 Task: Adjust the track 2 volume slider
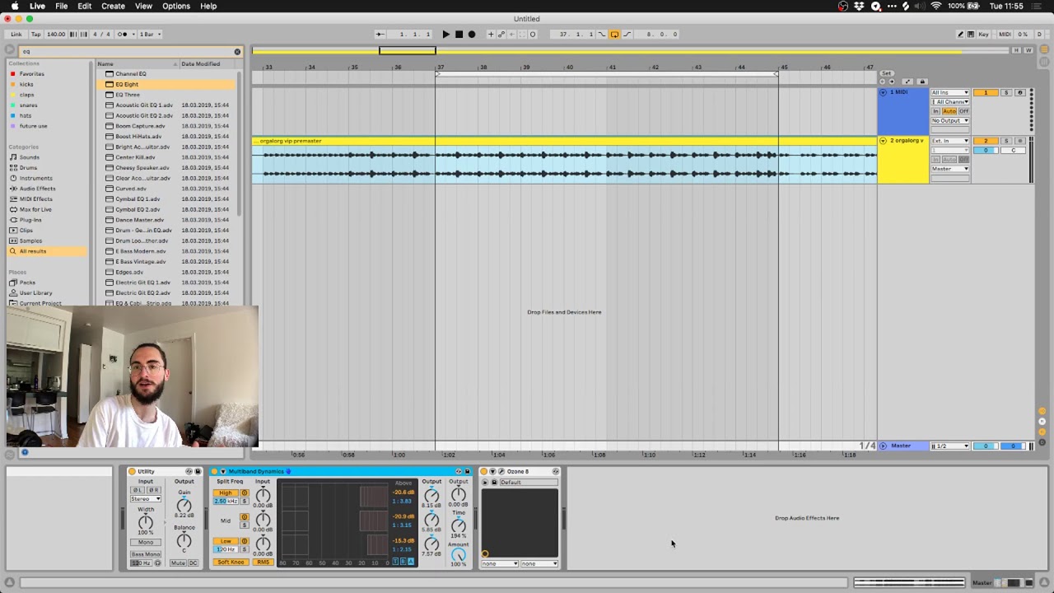coord(986,150)
